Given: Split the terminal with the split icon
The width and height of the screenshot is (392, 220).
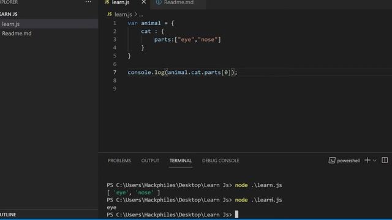Looking at the screenshot, I should 385,160.
